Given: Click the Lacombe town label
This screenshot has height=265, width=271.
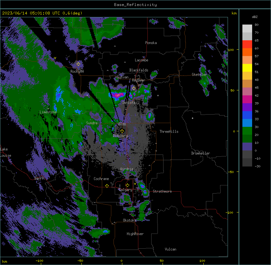Looking at the screenshot, I should 141,60.
